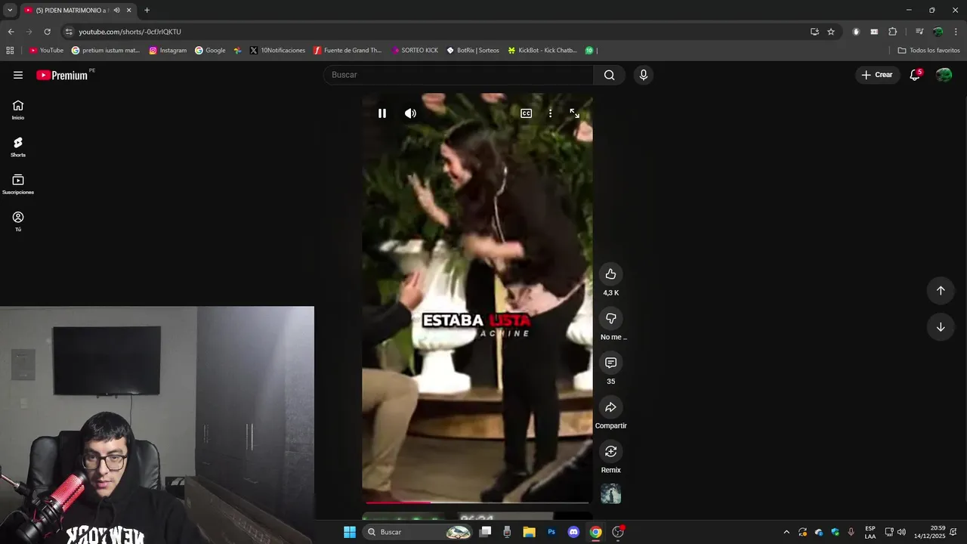Open the Instagram bookmark
This screenshot has height=544, width=967.
[168, 51]
